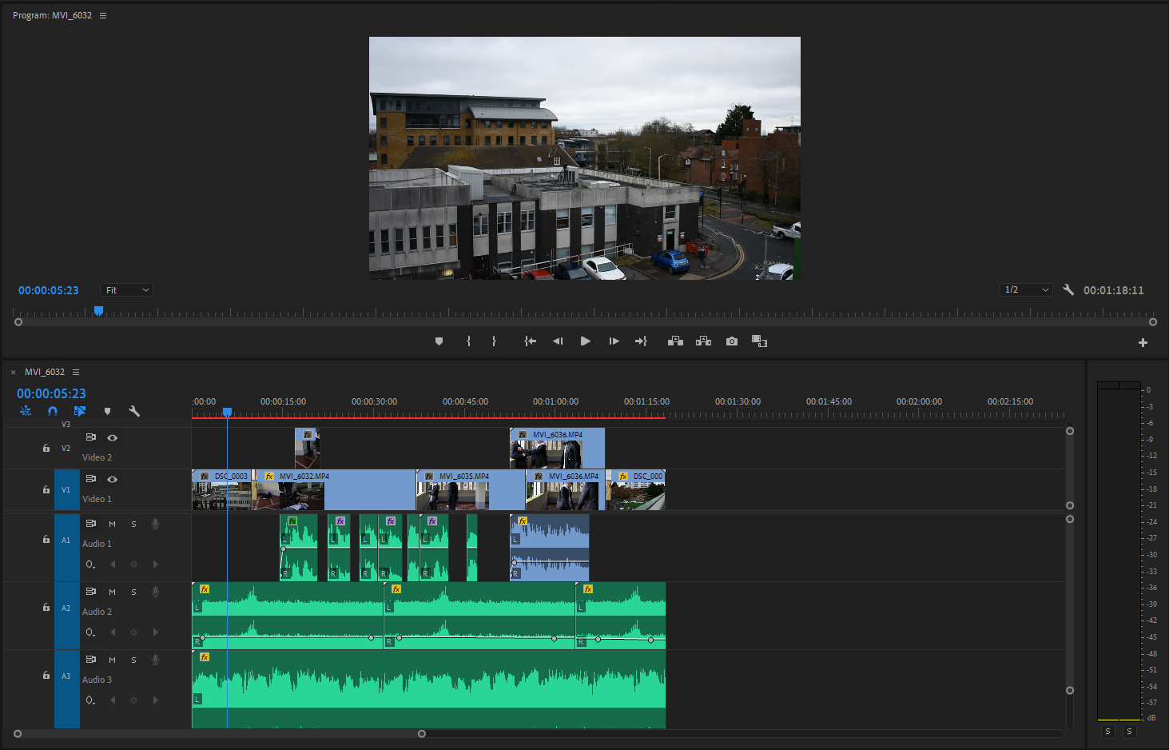Open the MVI_6032 timeline panel menu

pyautogui.click(x=76, y=372)
